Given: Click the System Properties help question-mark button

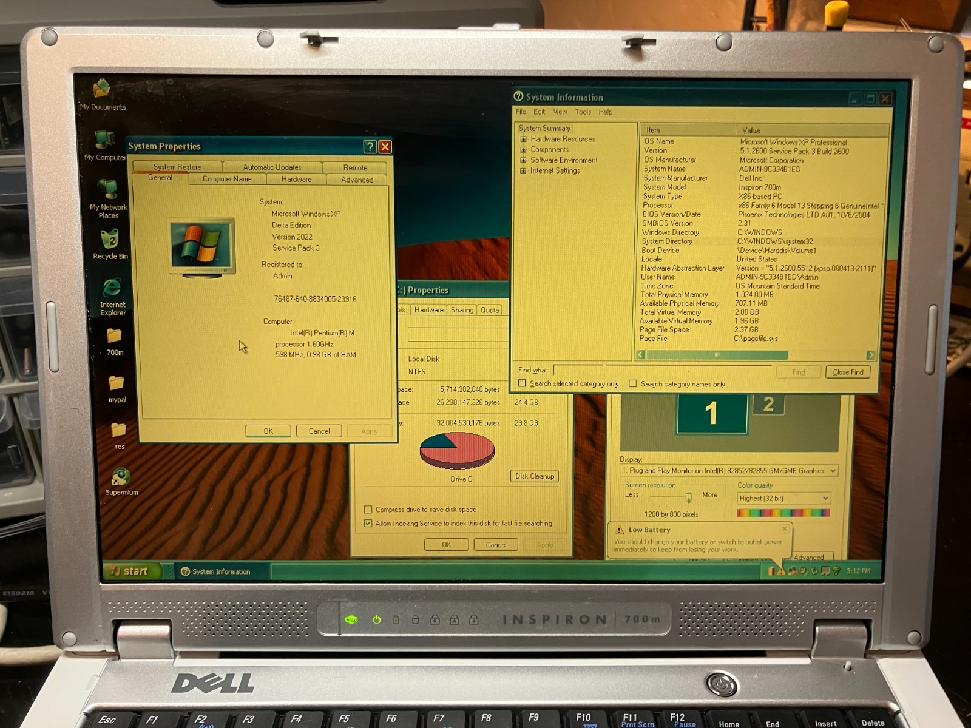Looking at the screenshot, I should 370,146.
